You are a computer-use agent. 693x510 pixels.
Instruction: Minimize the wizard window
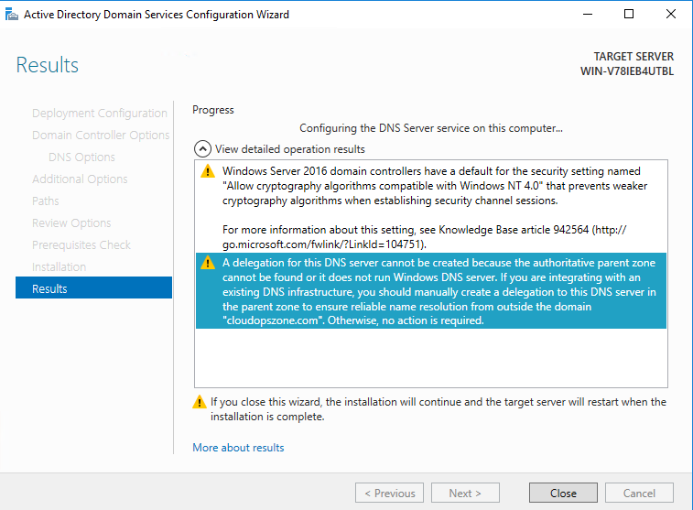coord(588,14)
